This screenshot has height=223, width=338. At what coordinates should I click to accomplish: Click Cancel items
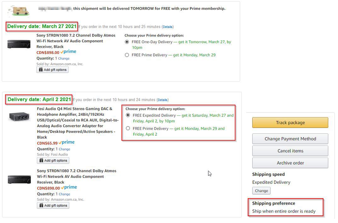point(289,151)
